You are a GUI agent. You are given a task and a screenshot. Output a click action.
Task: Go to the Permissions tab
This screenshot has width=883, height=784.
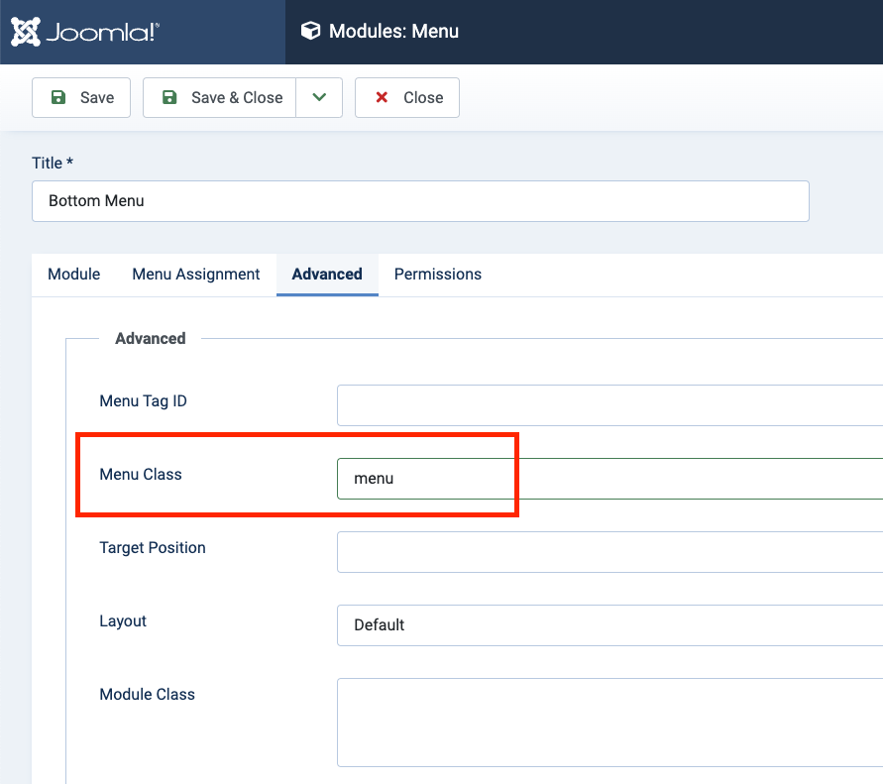438,275
